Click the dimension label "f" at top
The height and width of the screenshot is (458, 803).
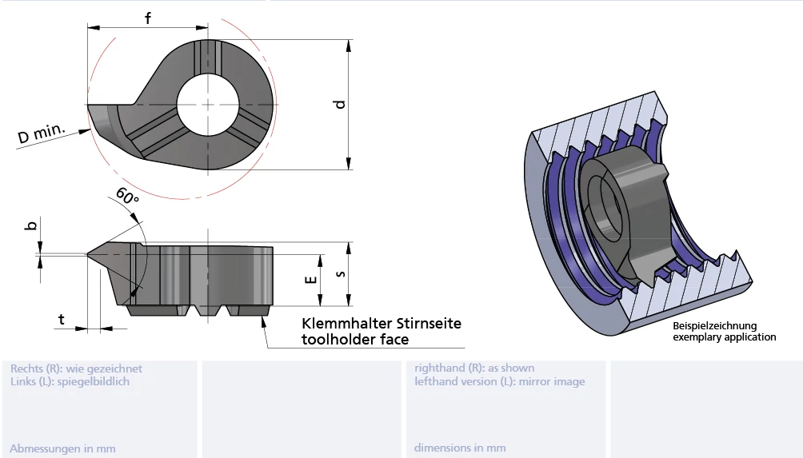click(148, 18)
